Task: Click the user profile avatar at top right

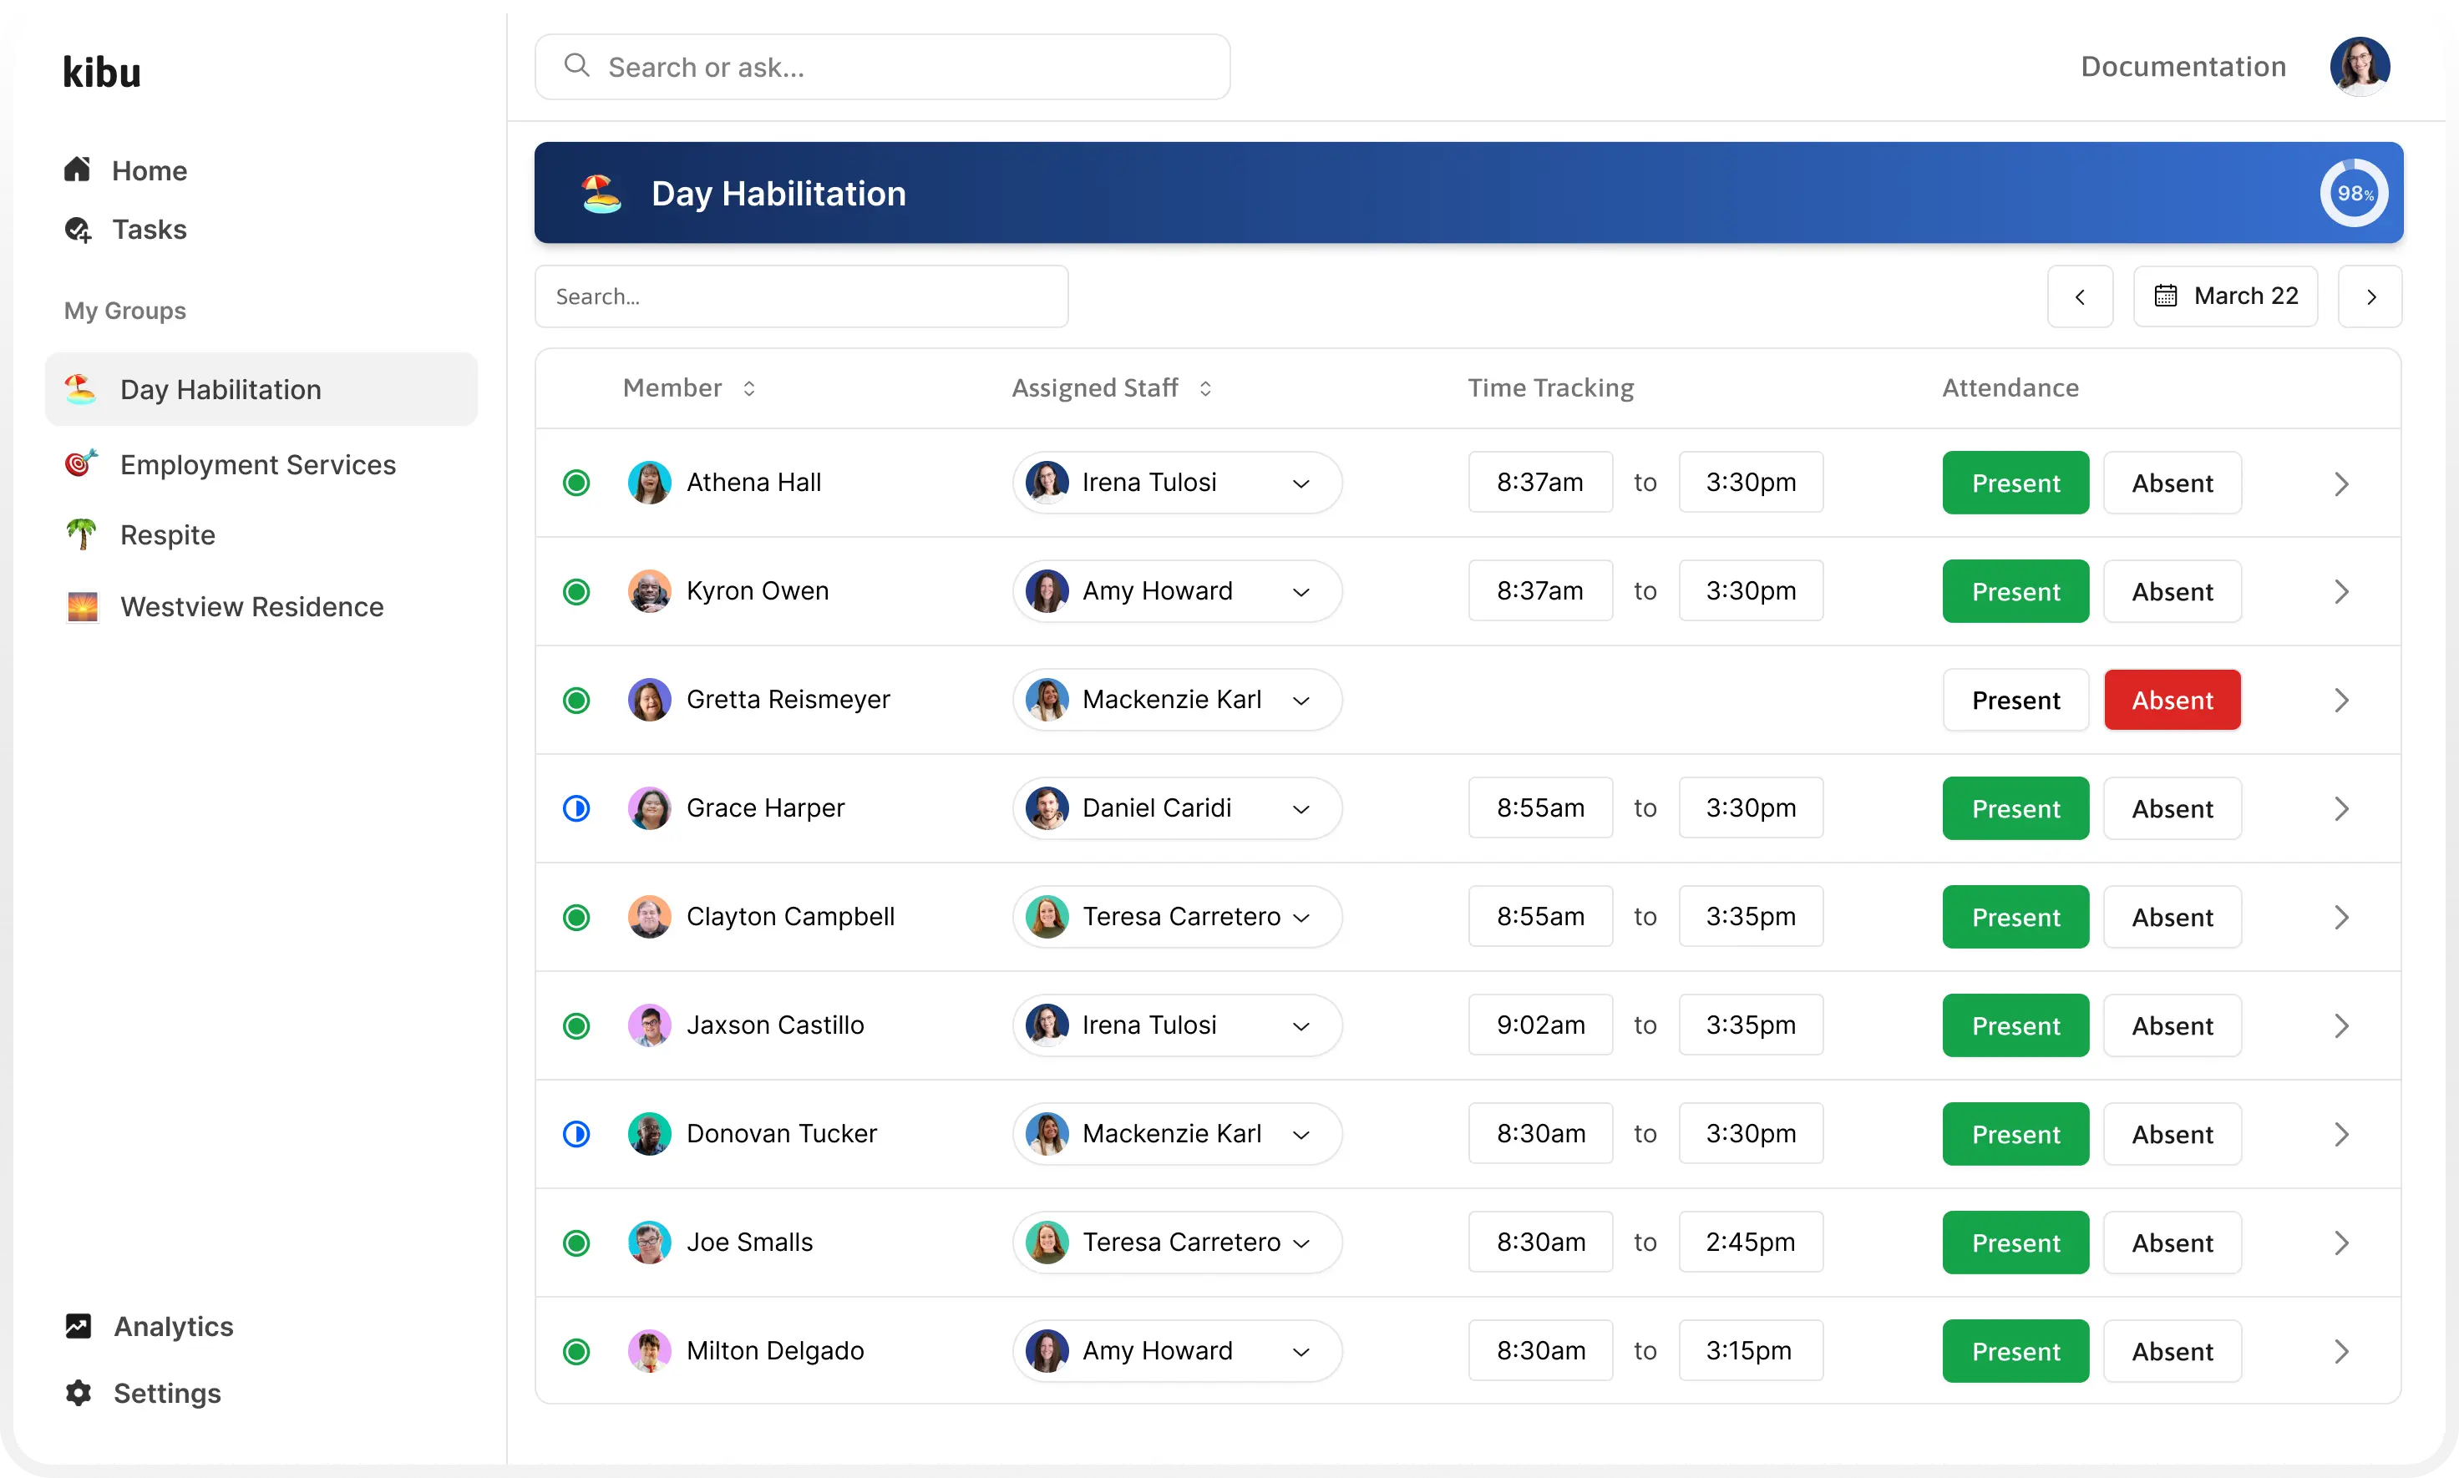Action: pos(2359,67)
